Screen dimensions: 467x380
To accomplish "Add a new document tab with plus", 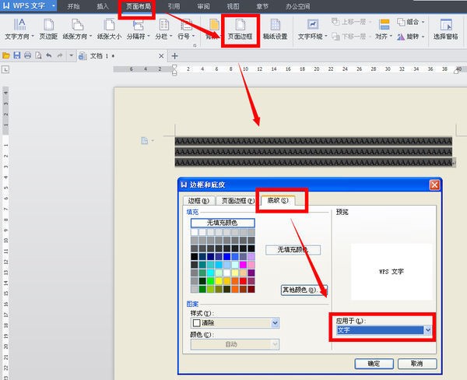I will [x=175, y=56].
